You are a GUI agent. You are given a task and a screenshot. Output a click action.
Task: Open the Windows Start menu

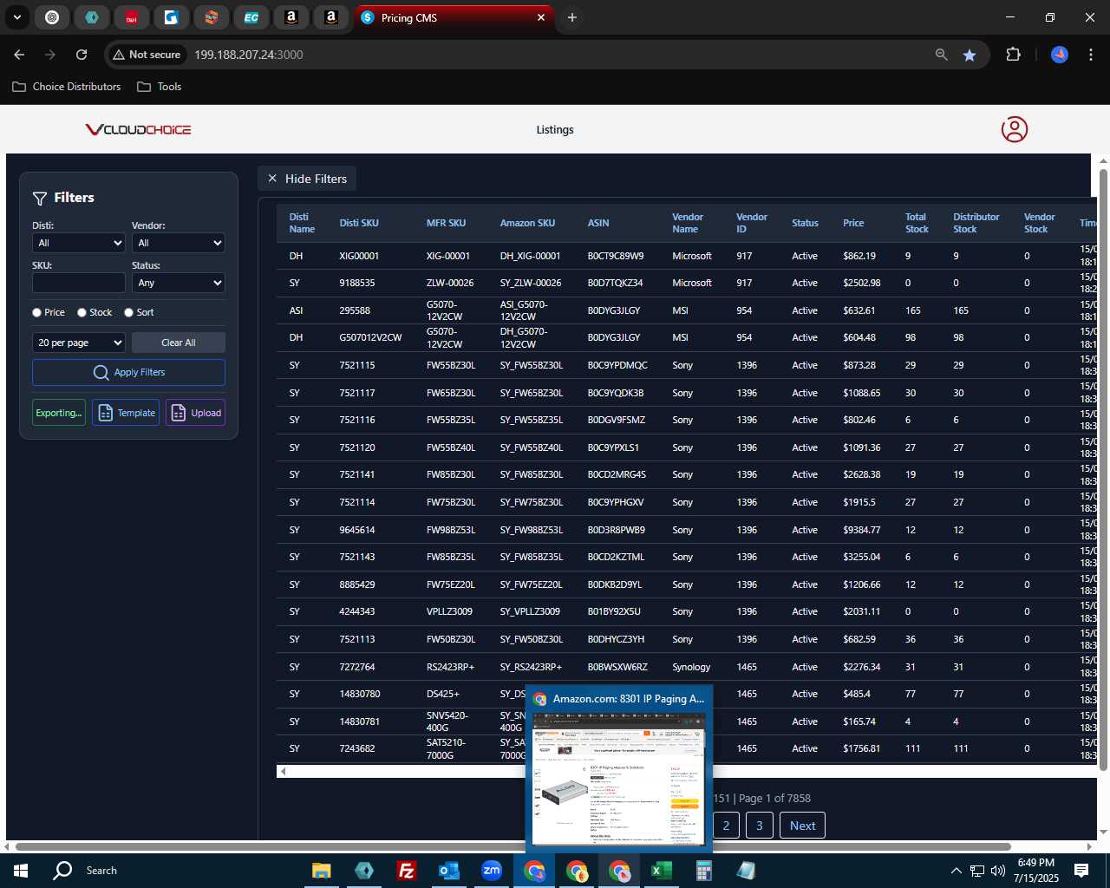pos(21,871)
